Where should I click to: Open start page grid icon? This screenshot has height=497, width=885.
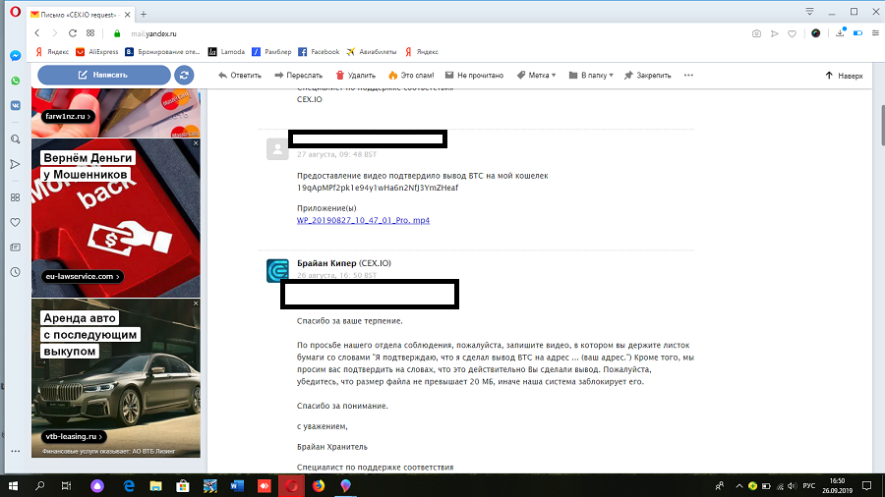coord(90,33)
